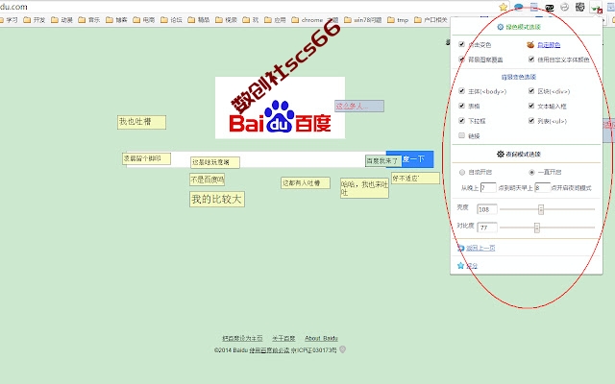This screenshot has height=384, width=615.
Task: Open the win7&问题 bookmark folder
Action: coord(363,20)
